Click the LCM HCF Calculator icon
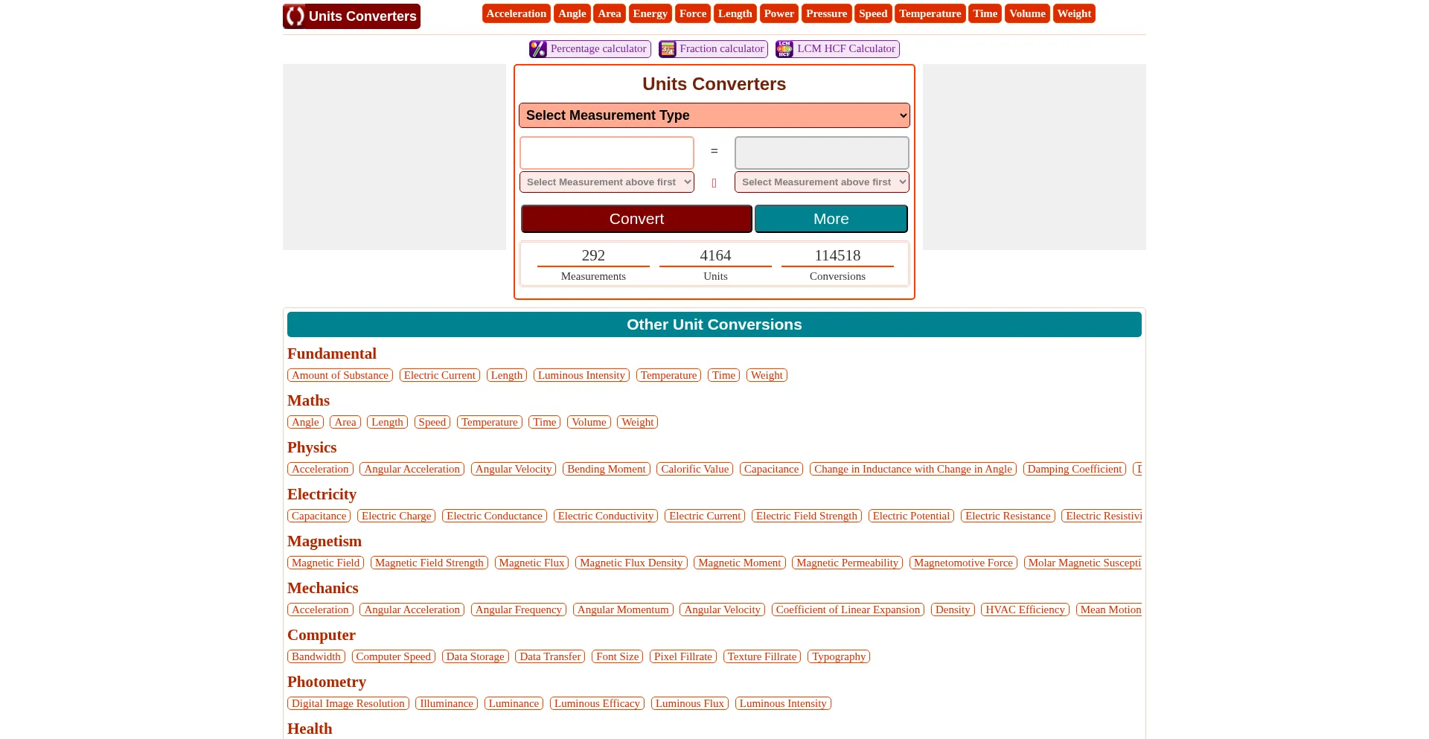The height and width of the screenshot is (739, 1429). pyautogui.click(x=784, y=49)
